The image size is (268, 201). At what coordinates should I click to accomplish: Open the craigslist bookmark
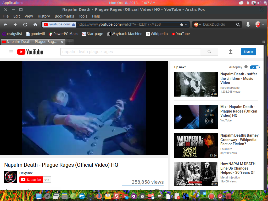tap(12, 34)
